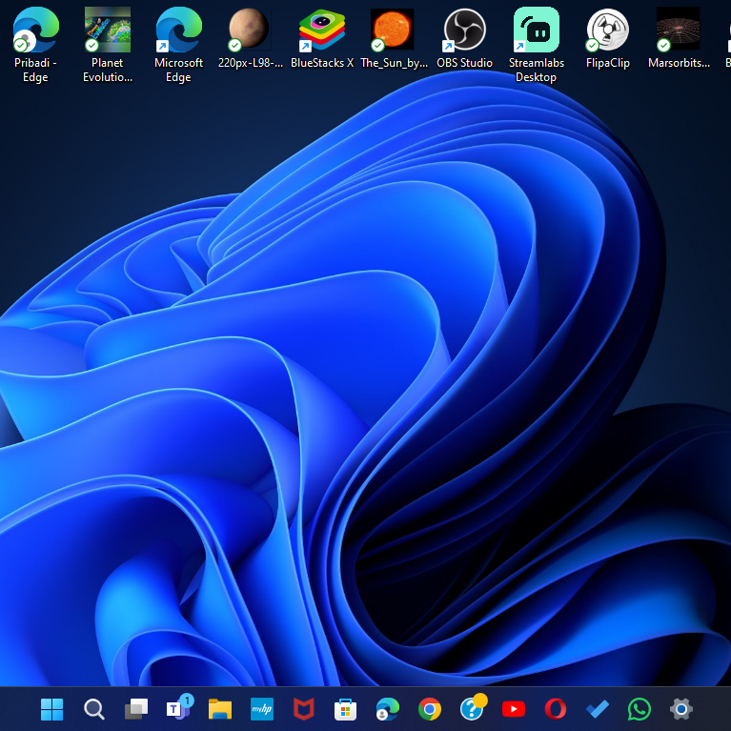Launch McAfee from the taskbar

click(303, 709)
